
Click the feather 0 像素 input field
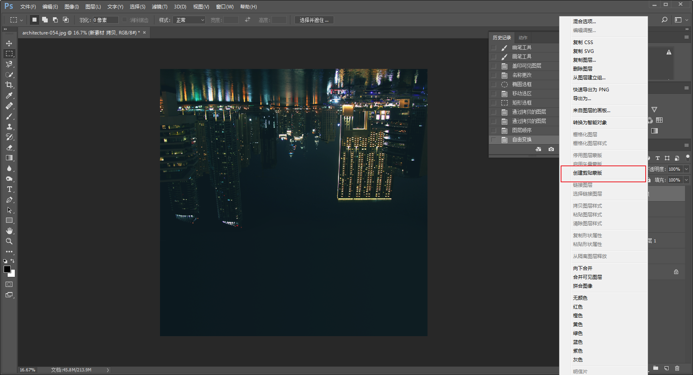coord(105,20)
